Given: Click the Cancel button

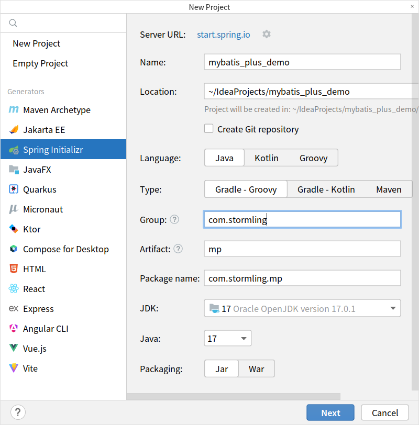Looking at the screenshot, I should pos(385,412).
